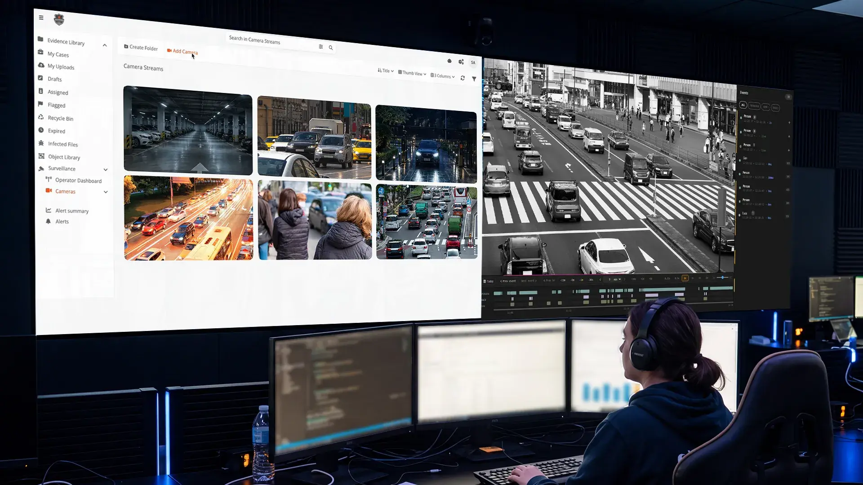Click the Gun event entry

pyautogui.click(x=764, y=161)
